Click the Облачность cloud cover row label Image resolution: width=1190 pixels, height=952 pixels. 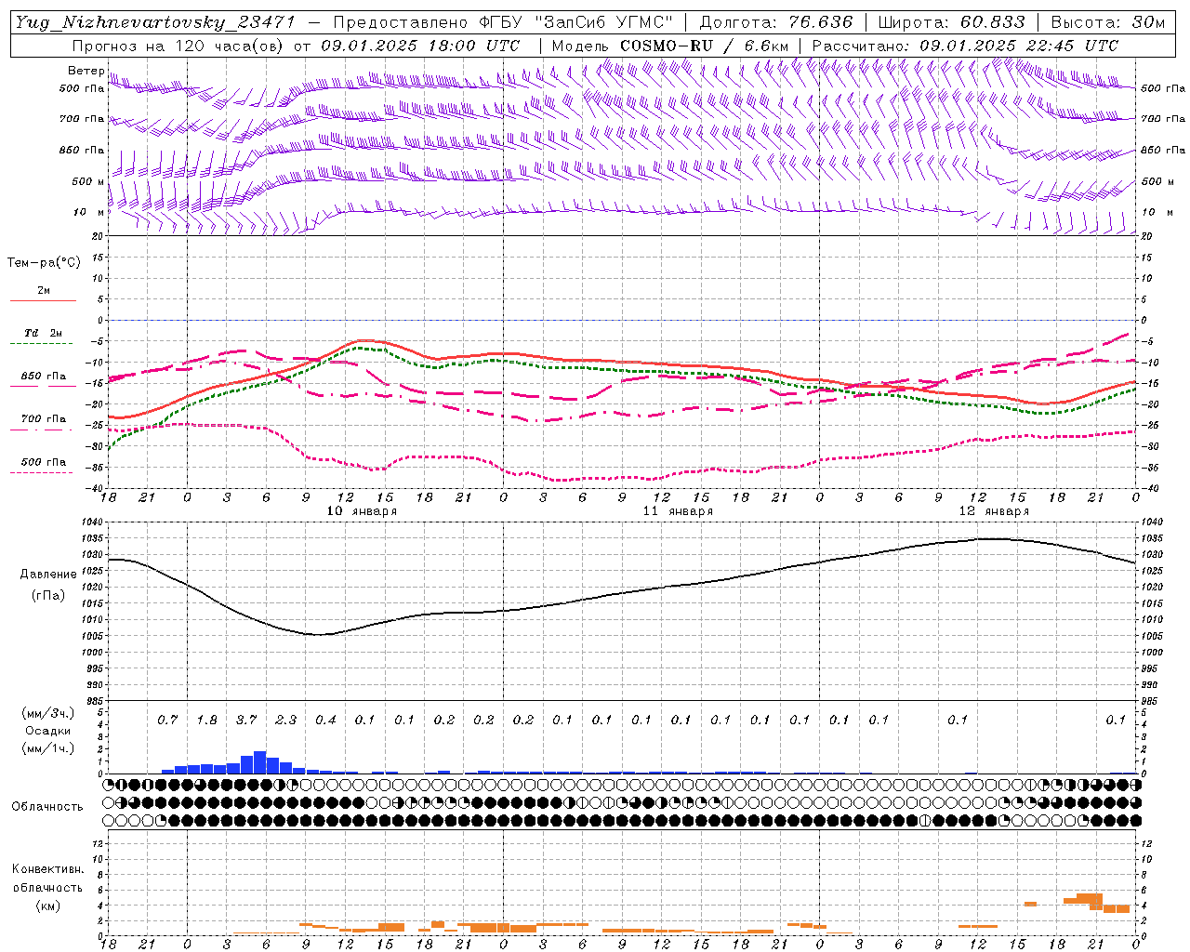tap(47, 806)
